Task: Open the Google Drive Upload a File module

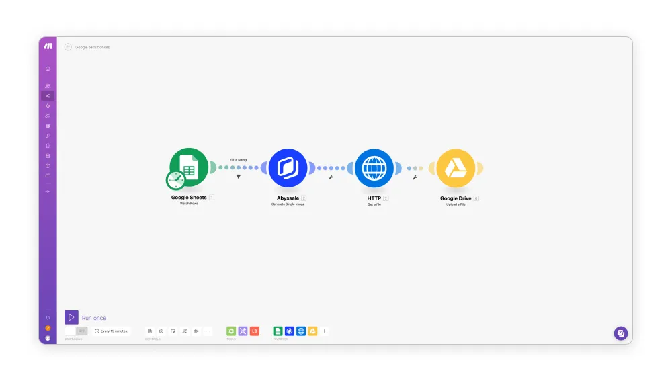Action: (x=456, y=168)
